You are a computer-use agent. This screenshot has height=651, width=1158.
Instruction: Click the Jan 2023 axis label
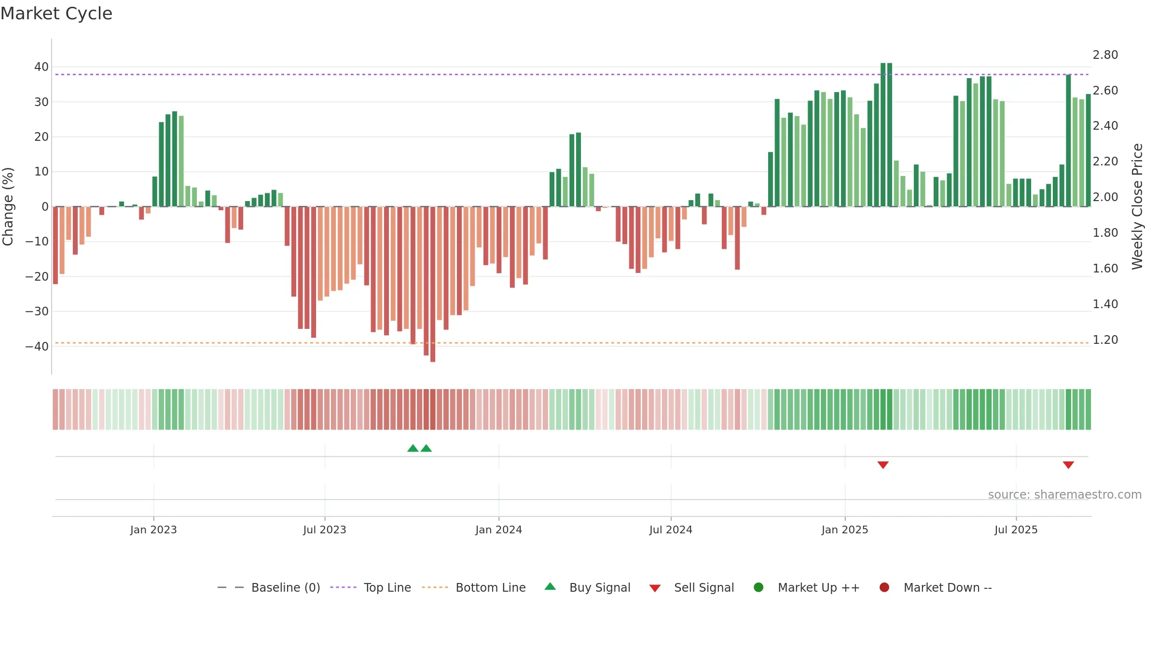(153, 529)
